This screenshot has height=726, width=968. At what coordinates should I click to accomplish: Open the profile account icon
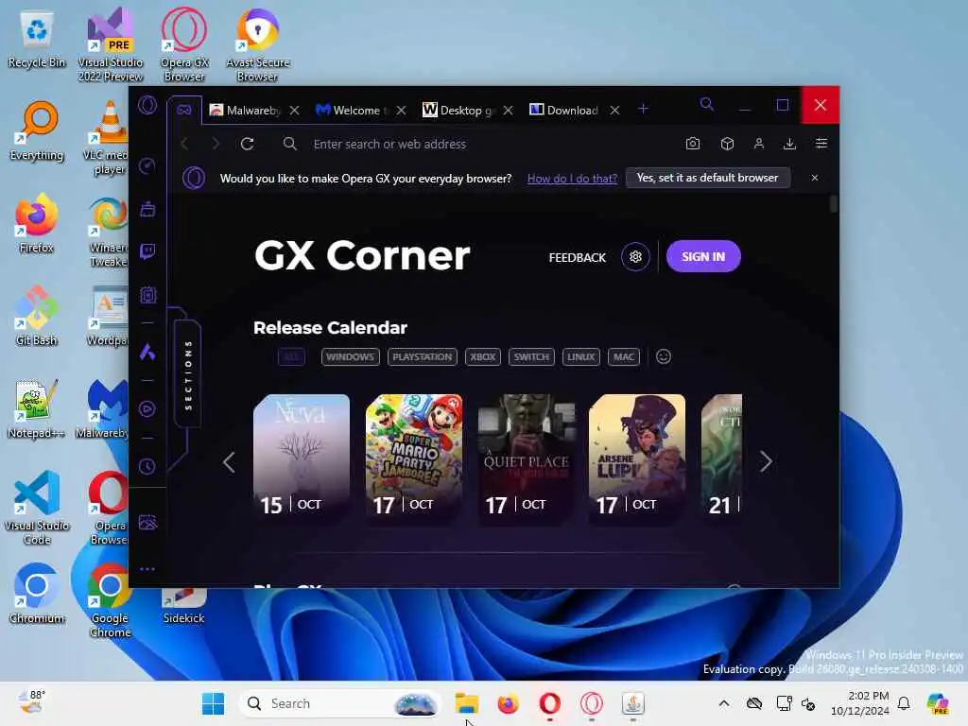[759, 144]
